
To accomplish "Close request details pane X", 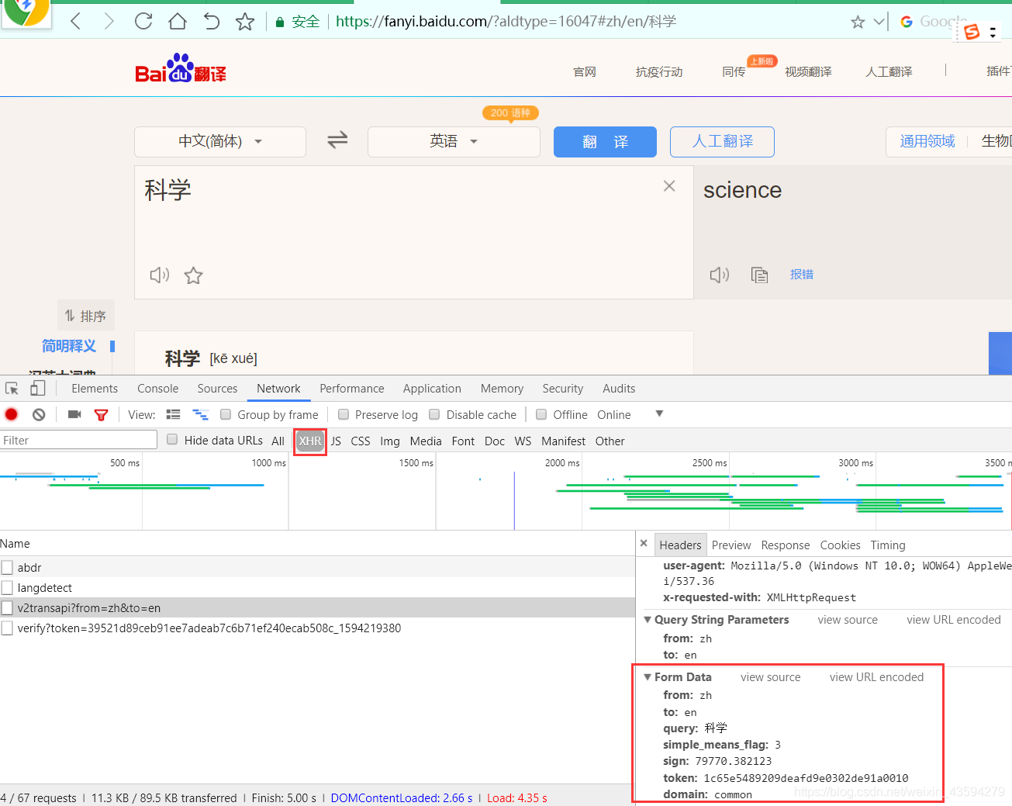I will [x=644, y=544].
